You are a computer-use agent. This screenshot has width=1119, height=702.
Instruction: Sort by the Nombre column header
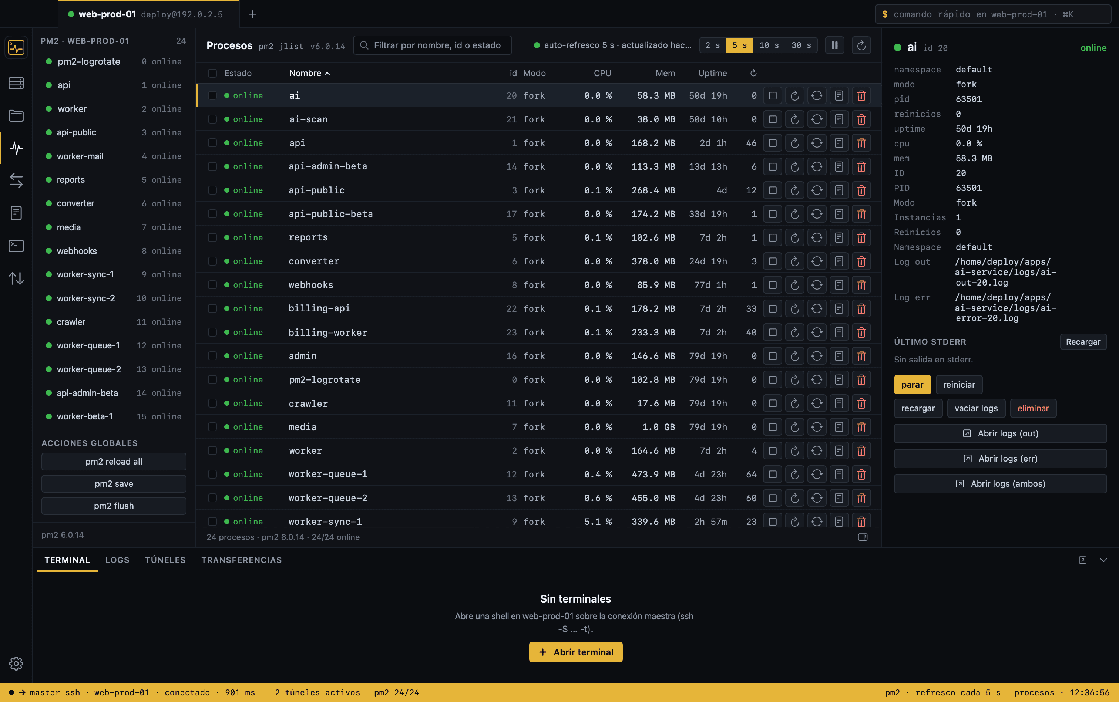(309, 73)
